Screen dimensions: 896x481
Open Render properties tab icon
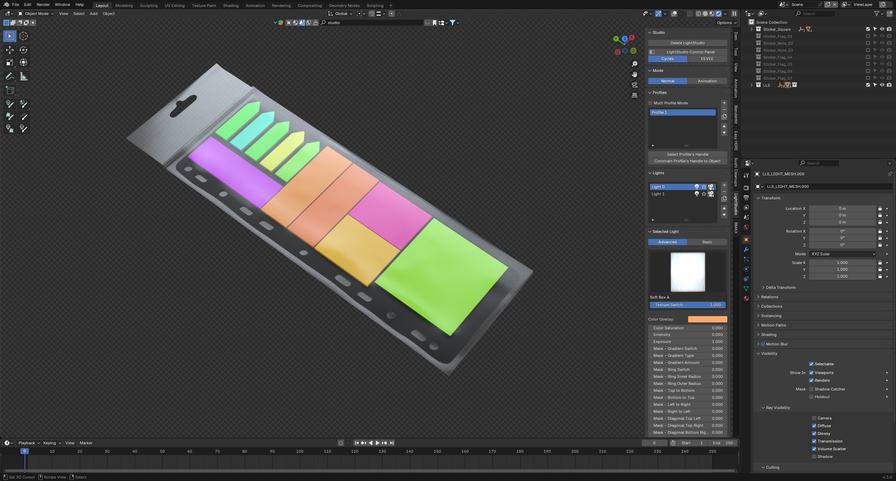pos(746,188)
